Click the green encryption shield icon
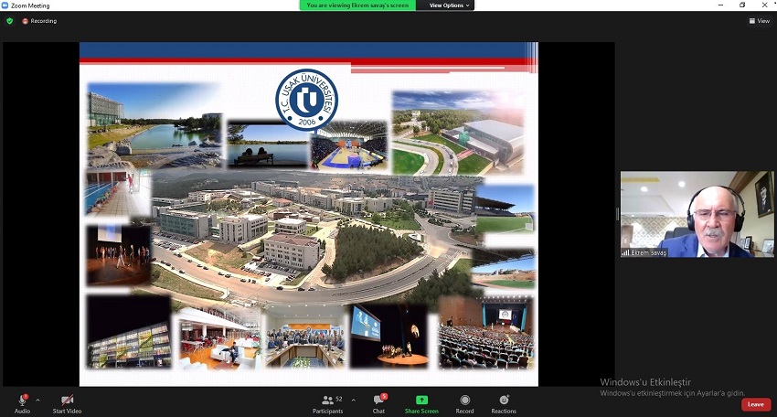The width and height of the screenshot is (777, 417). click(10, 21)
